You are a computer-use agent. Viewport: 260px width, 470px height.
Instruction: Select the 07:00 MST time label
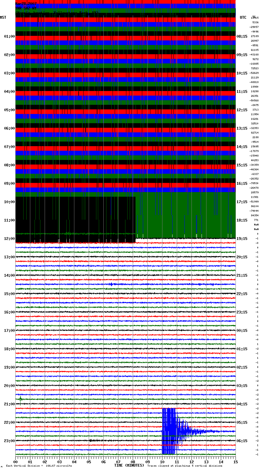9,147
